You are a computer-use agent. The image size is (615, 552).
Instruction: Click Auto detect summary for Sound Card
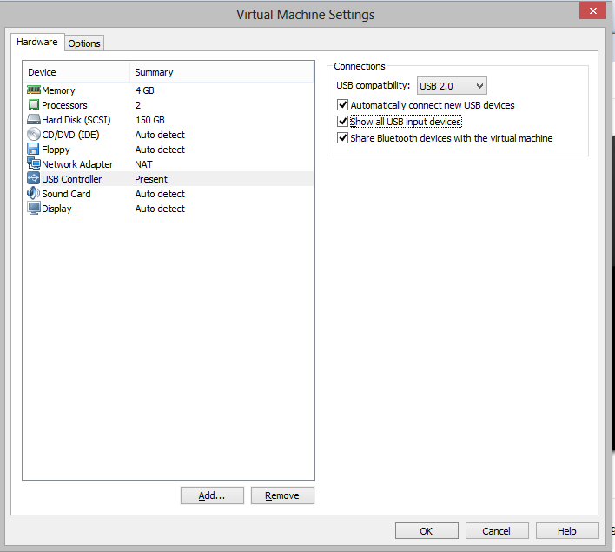point(160,194)
